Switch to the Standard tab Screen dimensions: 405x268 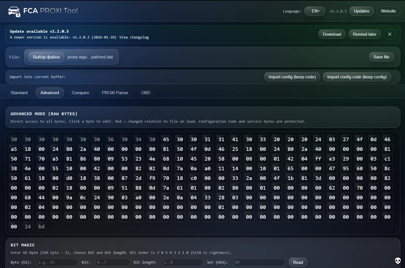click(19, 92)
